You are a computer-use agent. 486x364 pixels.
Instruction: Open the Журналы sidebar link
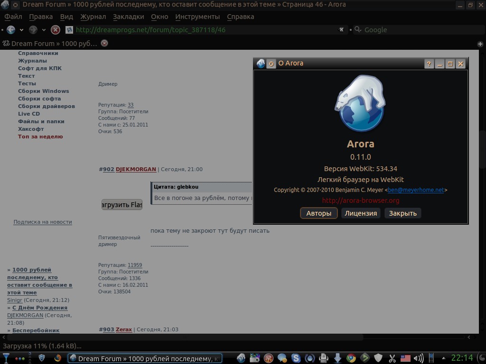(x=33, y=61)
